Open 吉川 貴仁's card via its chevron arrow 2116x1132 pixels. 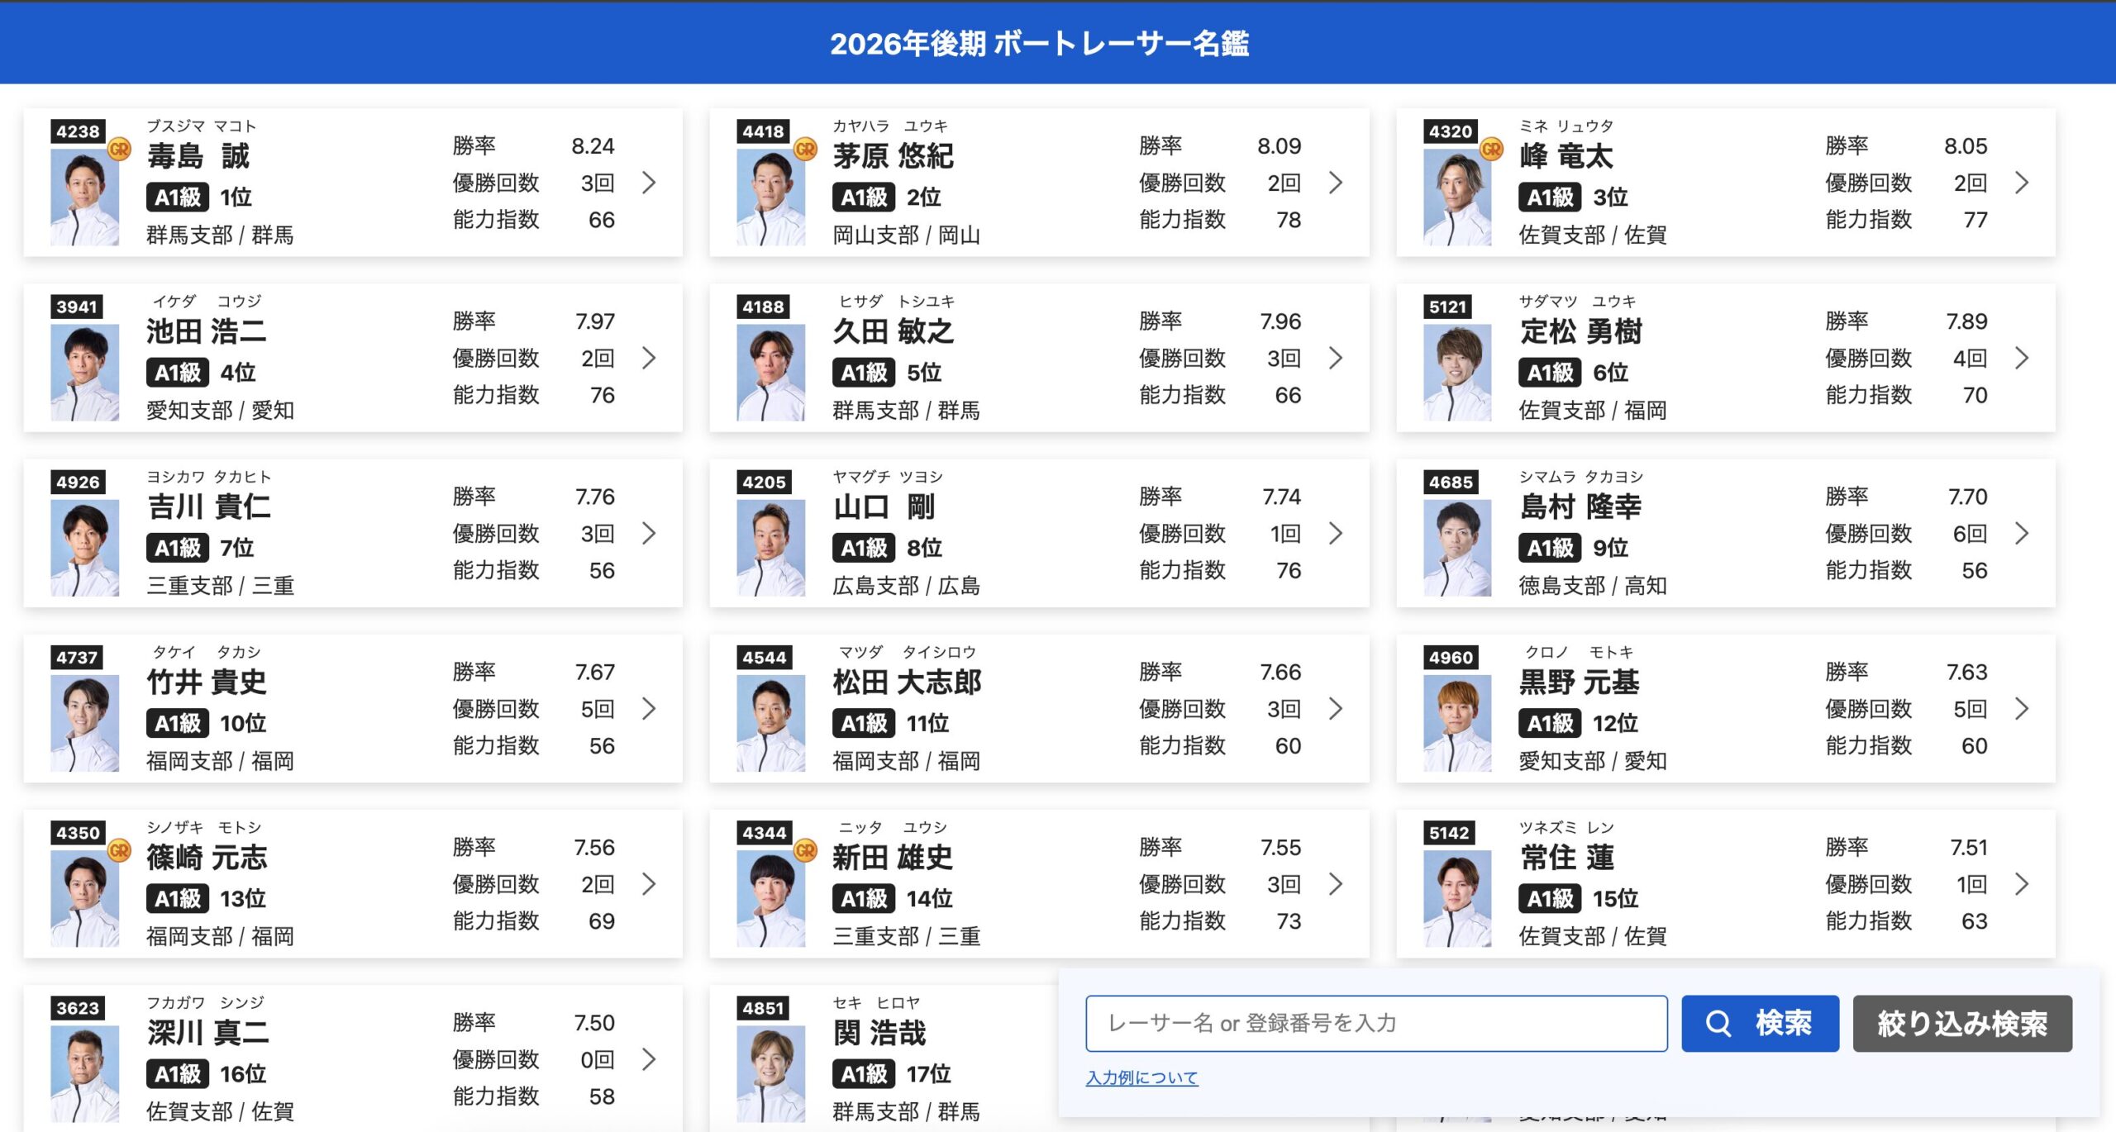click(x=650, y=533)
